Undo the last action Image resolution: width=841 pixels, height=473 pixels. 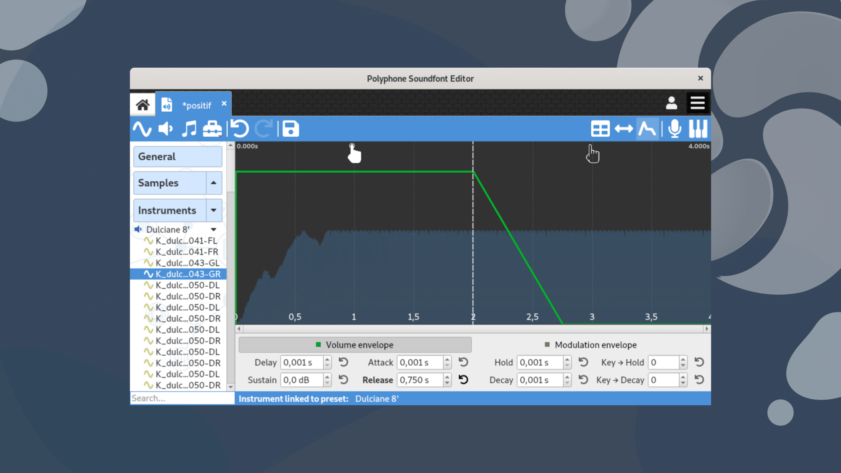coord(239,129)
